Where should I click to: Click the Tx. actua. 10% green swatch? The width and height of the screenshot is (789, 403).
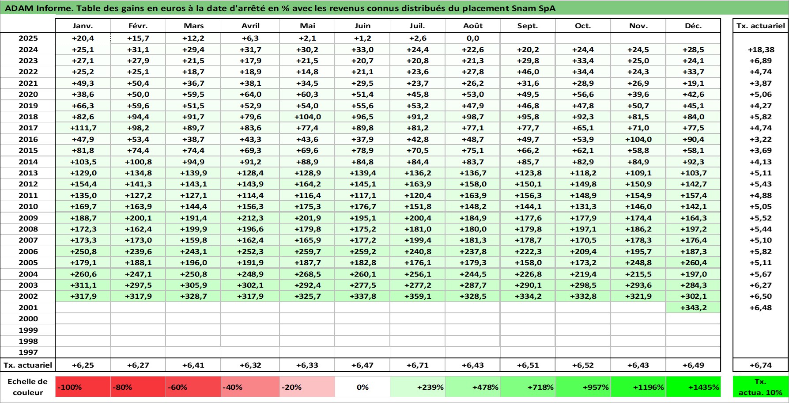point(761,387)
